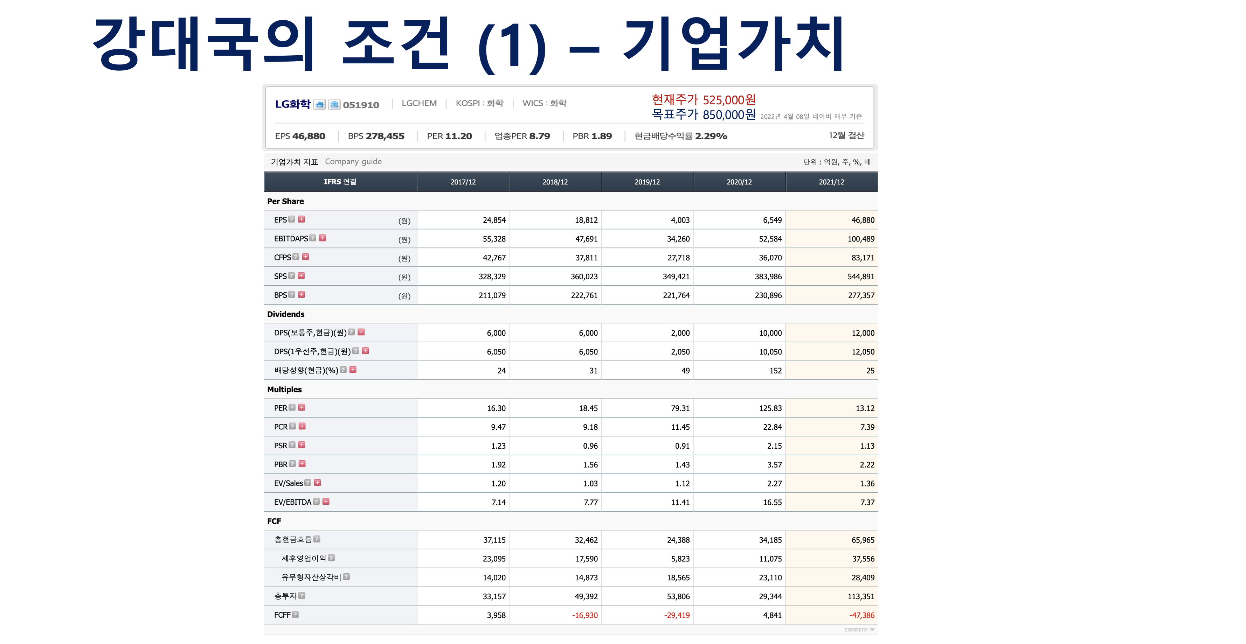1246x644 pixels.
Task: Expand DPS(보통주,현금) row plus button
Action: tap(361, 332)
